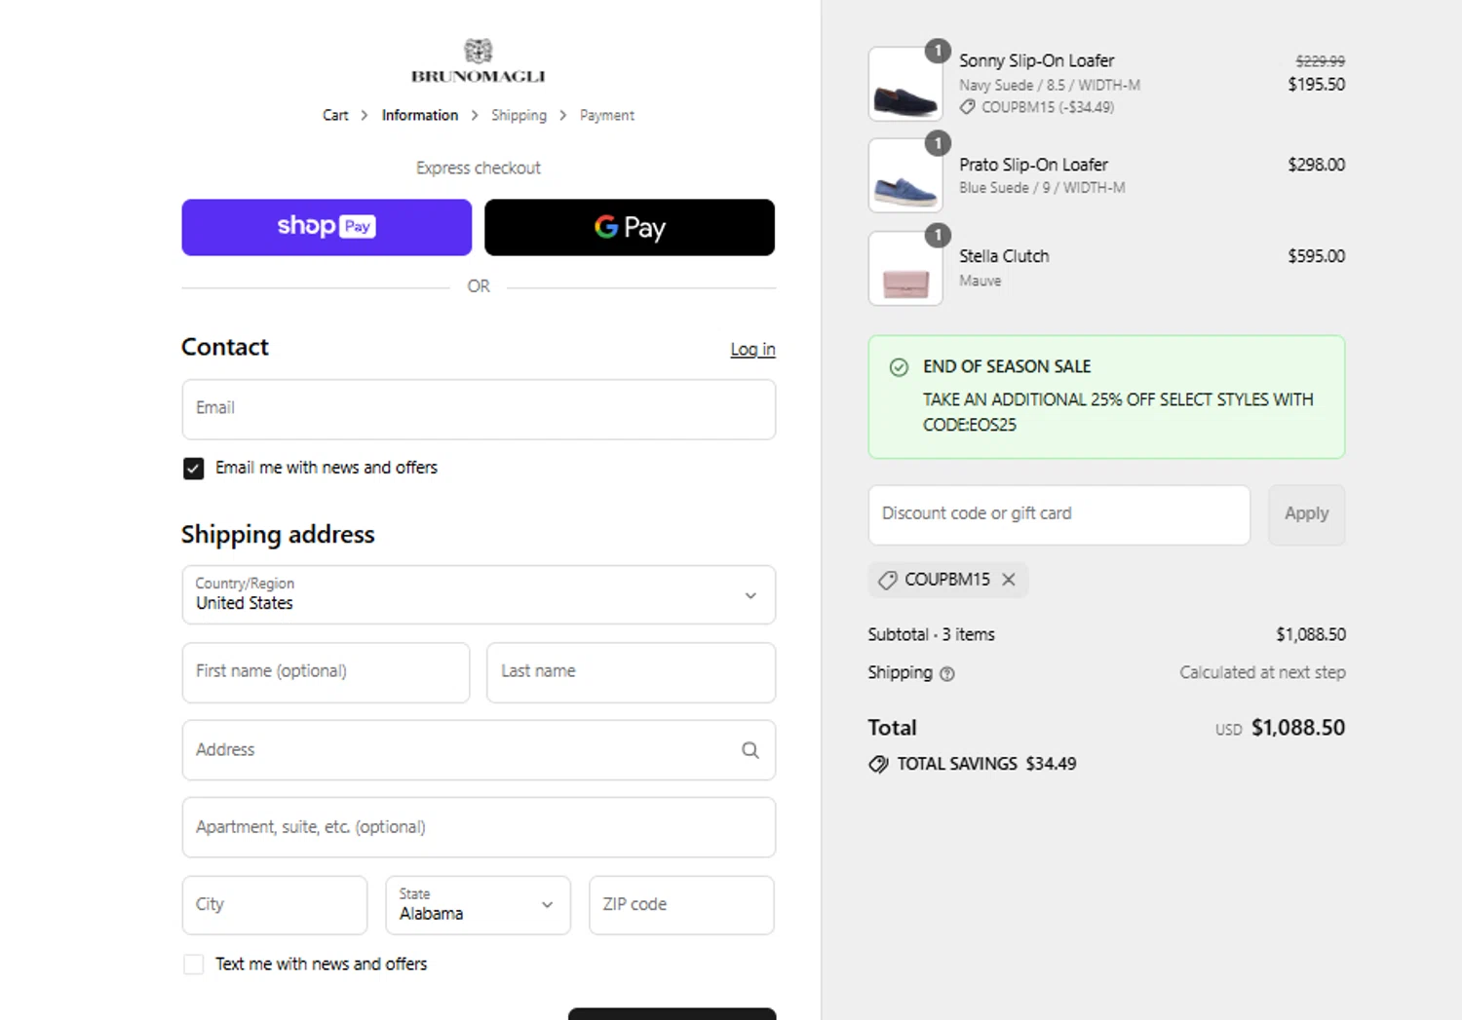Click Prato Slip-On Loafer thumbnail
The image size is (1462, 1020).
(905, 175)
